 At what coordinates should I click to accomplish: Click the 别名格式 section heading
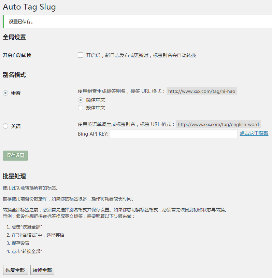(x=14, y=75)
